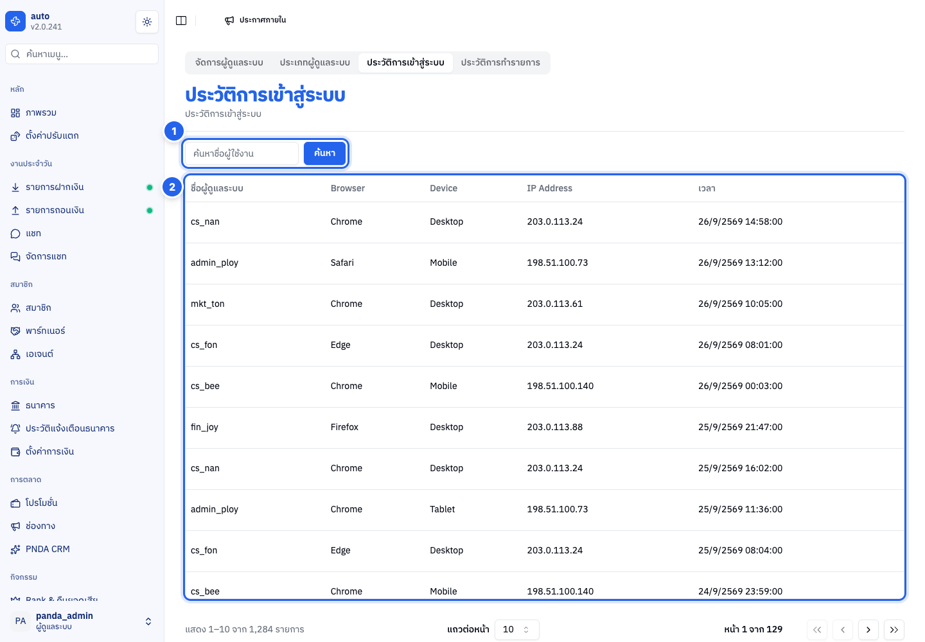The height and width of the screenshot is (642, 925).
Task: Open โปรโมชั่น promotion icon
Action: (15, 503)
